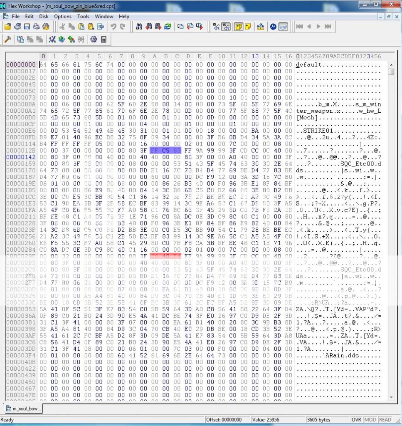The height and width of the screenshot is (426, 402).
Task: Click the highlighted purple bytes FF C5 83
Action: (x=165, y=151)
